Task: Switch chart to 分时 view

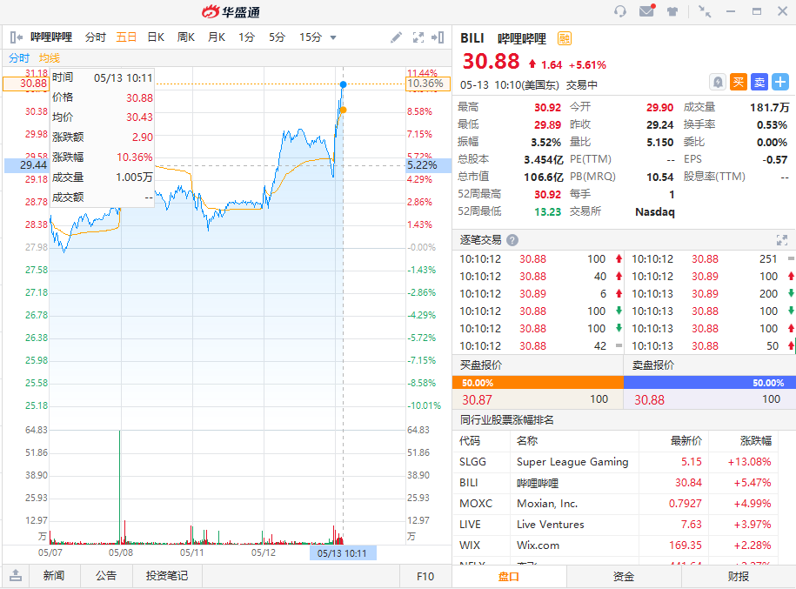Action: (95, 37)
